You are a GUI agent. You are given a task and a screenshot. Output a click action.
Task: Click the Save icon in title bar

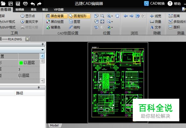tap(11, 3)
